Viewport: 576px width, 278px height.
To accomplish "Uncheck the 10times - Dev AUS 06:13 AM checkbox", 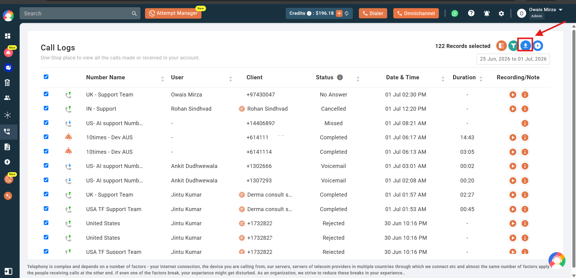I will pyautogui.click(x=46, y=151).
